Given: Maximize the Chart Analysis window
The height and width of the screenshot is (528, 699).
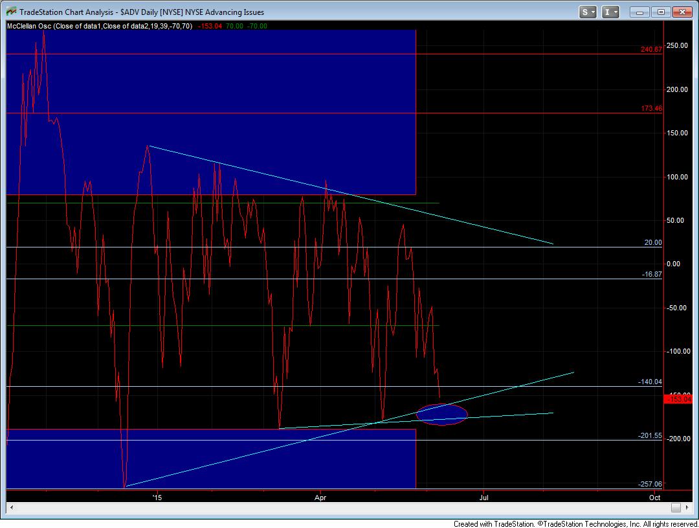Looking at the screenshot, I should (660, 12).
